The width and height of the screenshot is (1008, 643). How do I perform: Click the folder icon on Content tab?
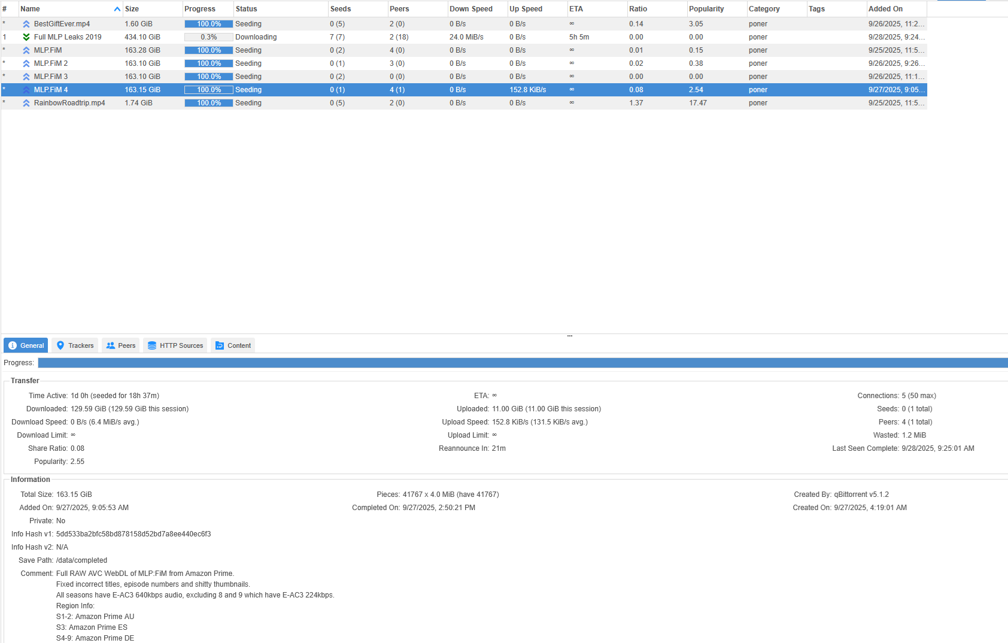(220, 345)
